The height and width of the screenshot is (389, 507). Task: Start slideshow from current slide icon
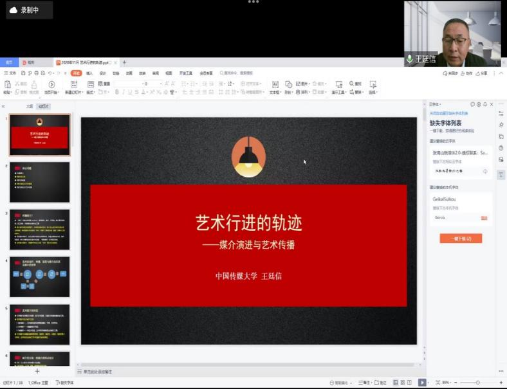(51, 85)
